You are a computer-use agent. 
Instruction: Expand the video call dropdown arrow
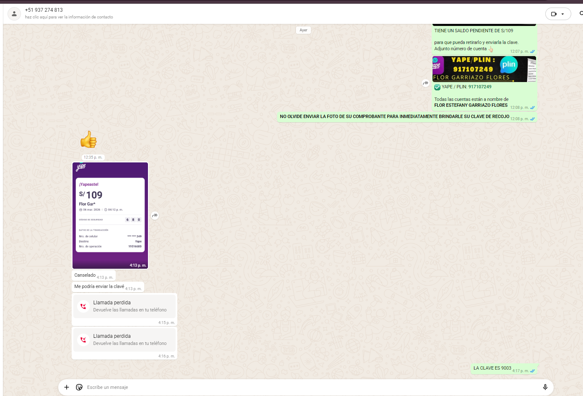point(563,14)
